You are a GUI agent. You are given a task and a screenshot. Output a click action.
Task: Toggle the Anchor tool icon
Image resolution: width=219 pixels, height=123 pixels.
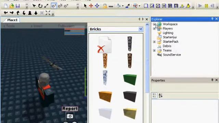tap(111, 6)
